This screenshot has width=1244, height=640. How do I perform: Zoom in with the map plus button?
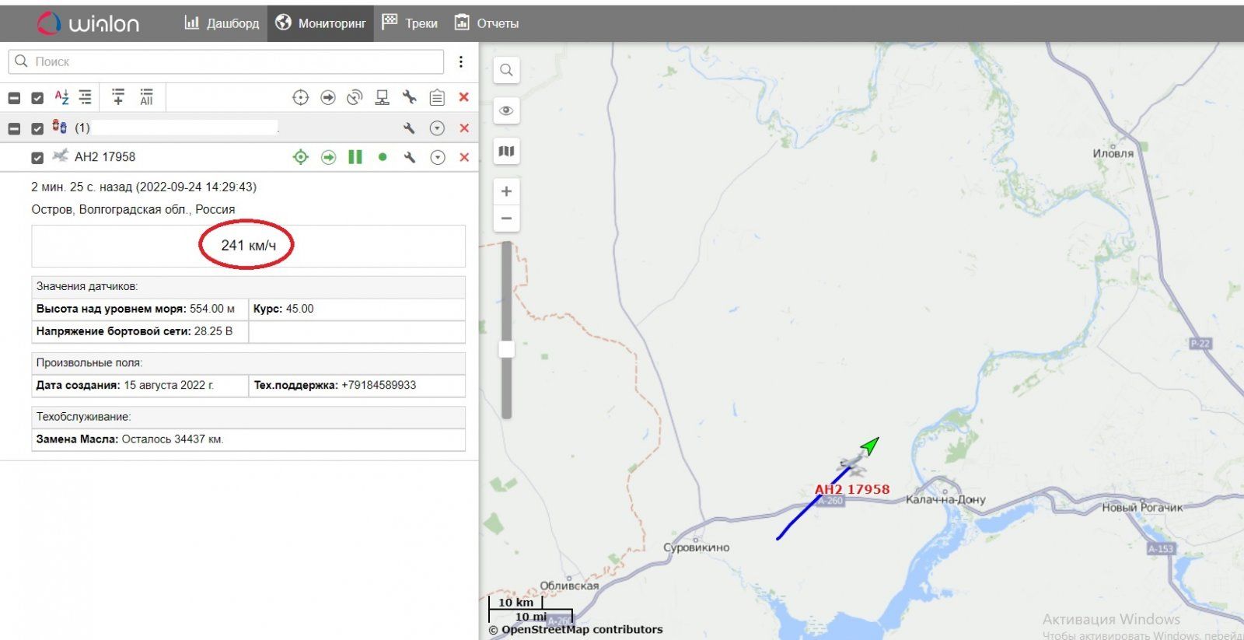506,191
